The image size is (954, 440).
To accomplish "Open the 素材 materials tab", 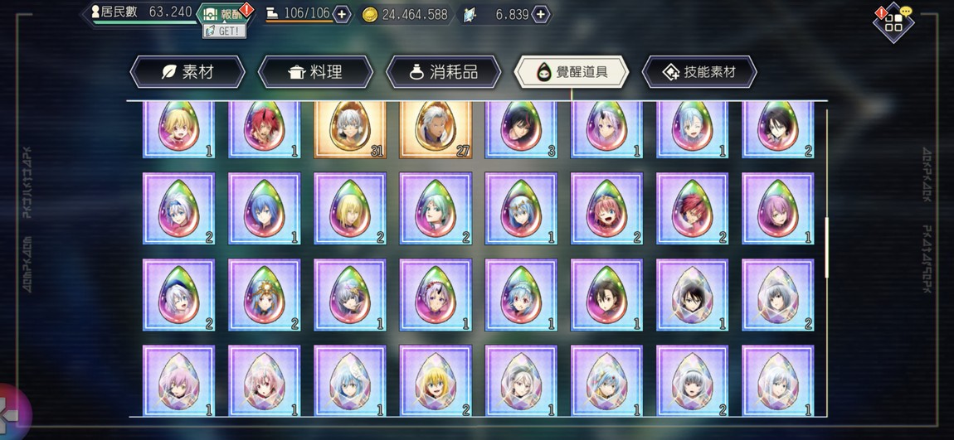I will tap(187, 72).
